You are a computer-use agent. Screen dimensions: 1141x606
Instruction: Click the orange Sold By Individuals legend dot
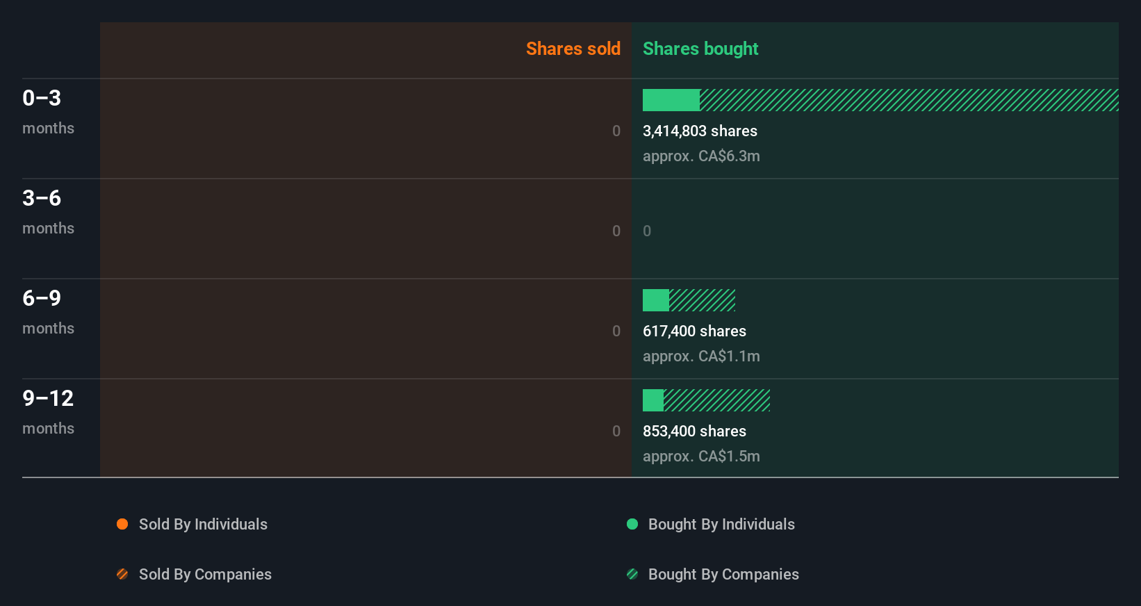[x=122, y=524]
